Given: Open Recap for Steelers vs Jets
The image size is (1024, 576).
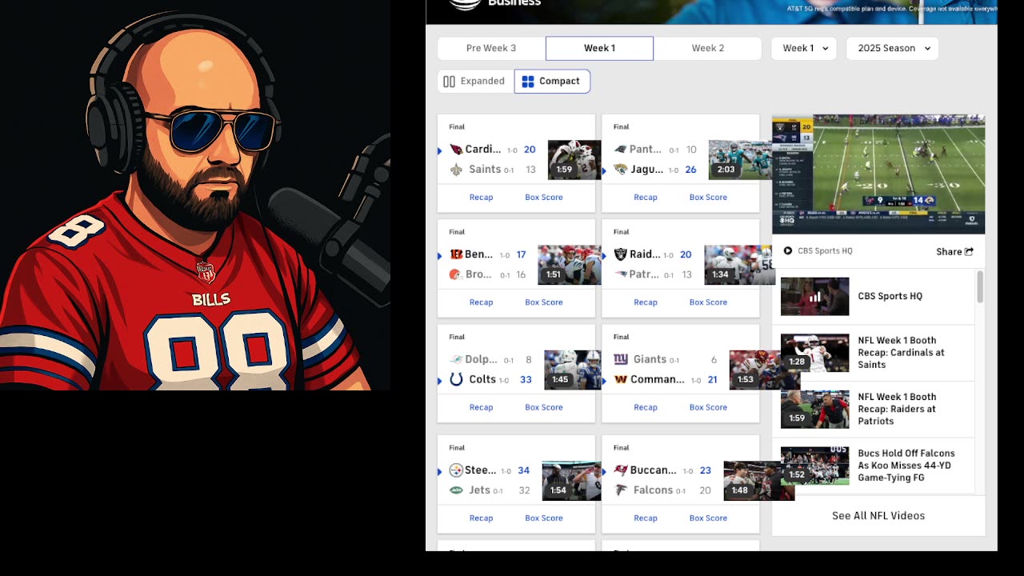Looking at the screenshot, I should 481,518.
